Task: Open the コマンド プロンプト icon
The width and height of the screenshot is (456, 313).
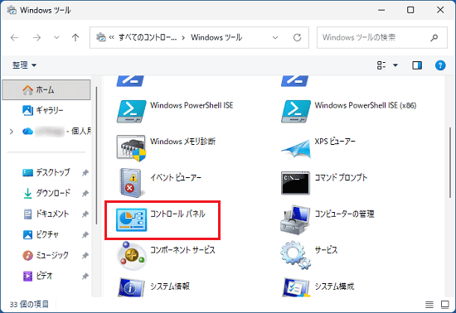Action: [x=295, y=183]
